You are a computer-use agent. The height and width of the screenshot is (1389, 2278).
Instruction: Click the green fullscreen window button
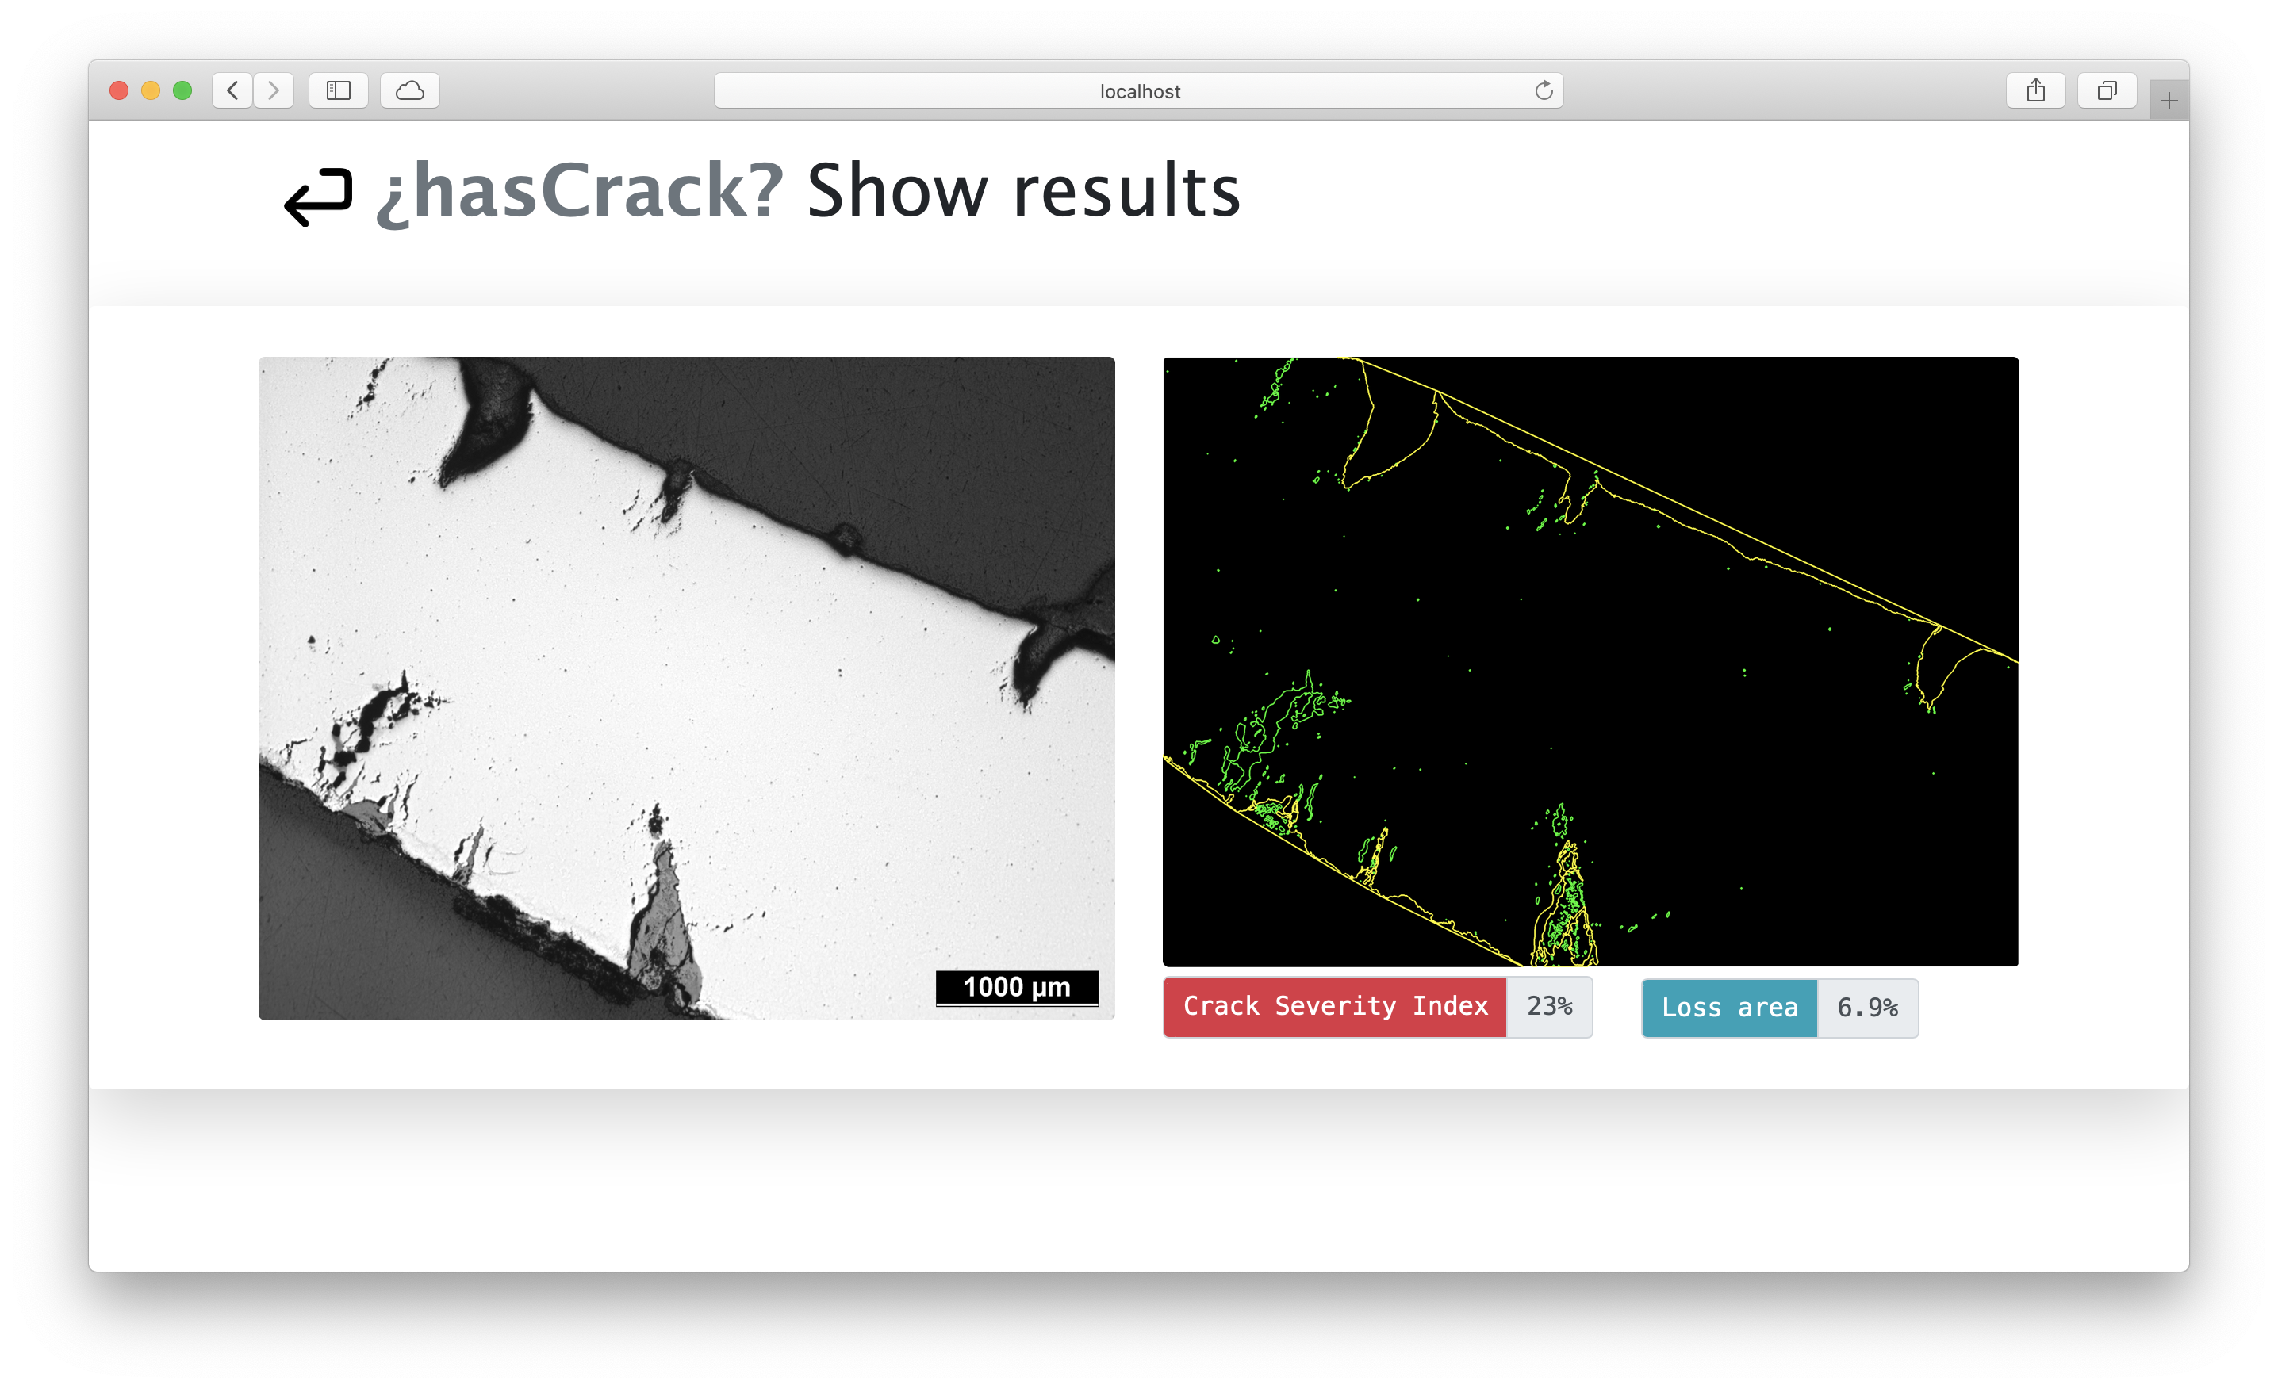click(x=182, y=90)
